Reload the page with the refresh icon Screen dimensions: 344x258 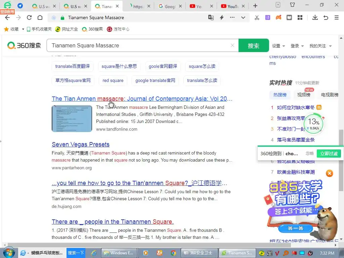[29, 17]
